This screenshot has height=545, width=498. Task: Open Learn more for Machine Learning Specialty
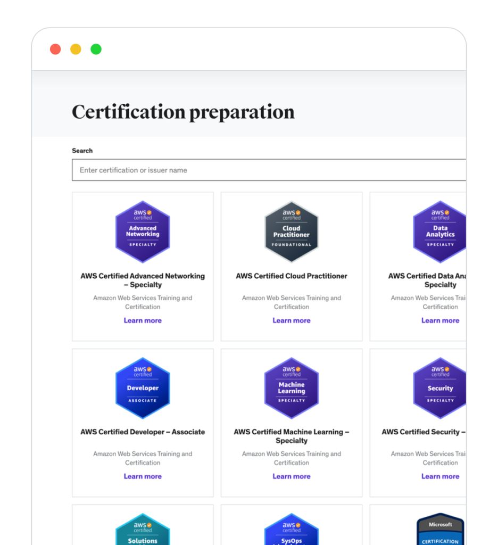[291, 476]
